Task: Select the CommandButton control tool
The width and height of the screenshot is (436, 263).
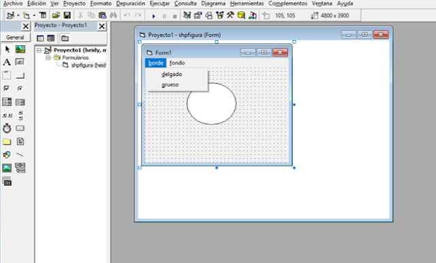Action: pyautogui.click(x=20, y=75)
